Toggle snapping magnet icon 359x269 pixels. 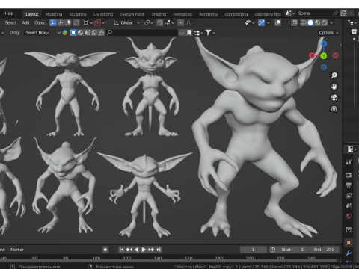(160, 23)
